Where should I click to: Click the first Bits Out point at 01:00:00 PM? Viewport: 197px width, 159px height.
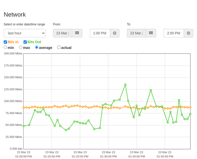pos(24,126)
